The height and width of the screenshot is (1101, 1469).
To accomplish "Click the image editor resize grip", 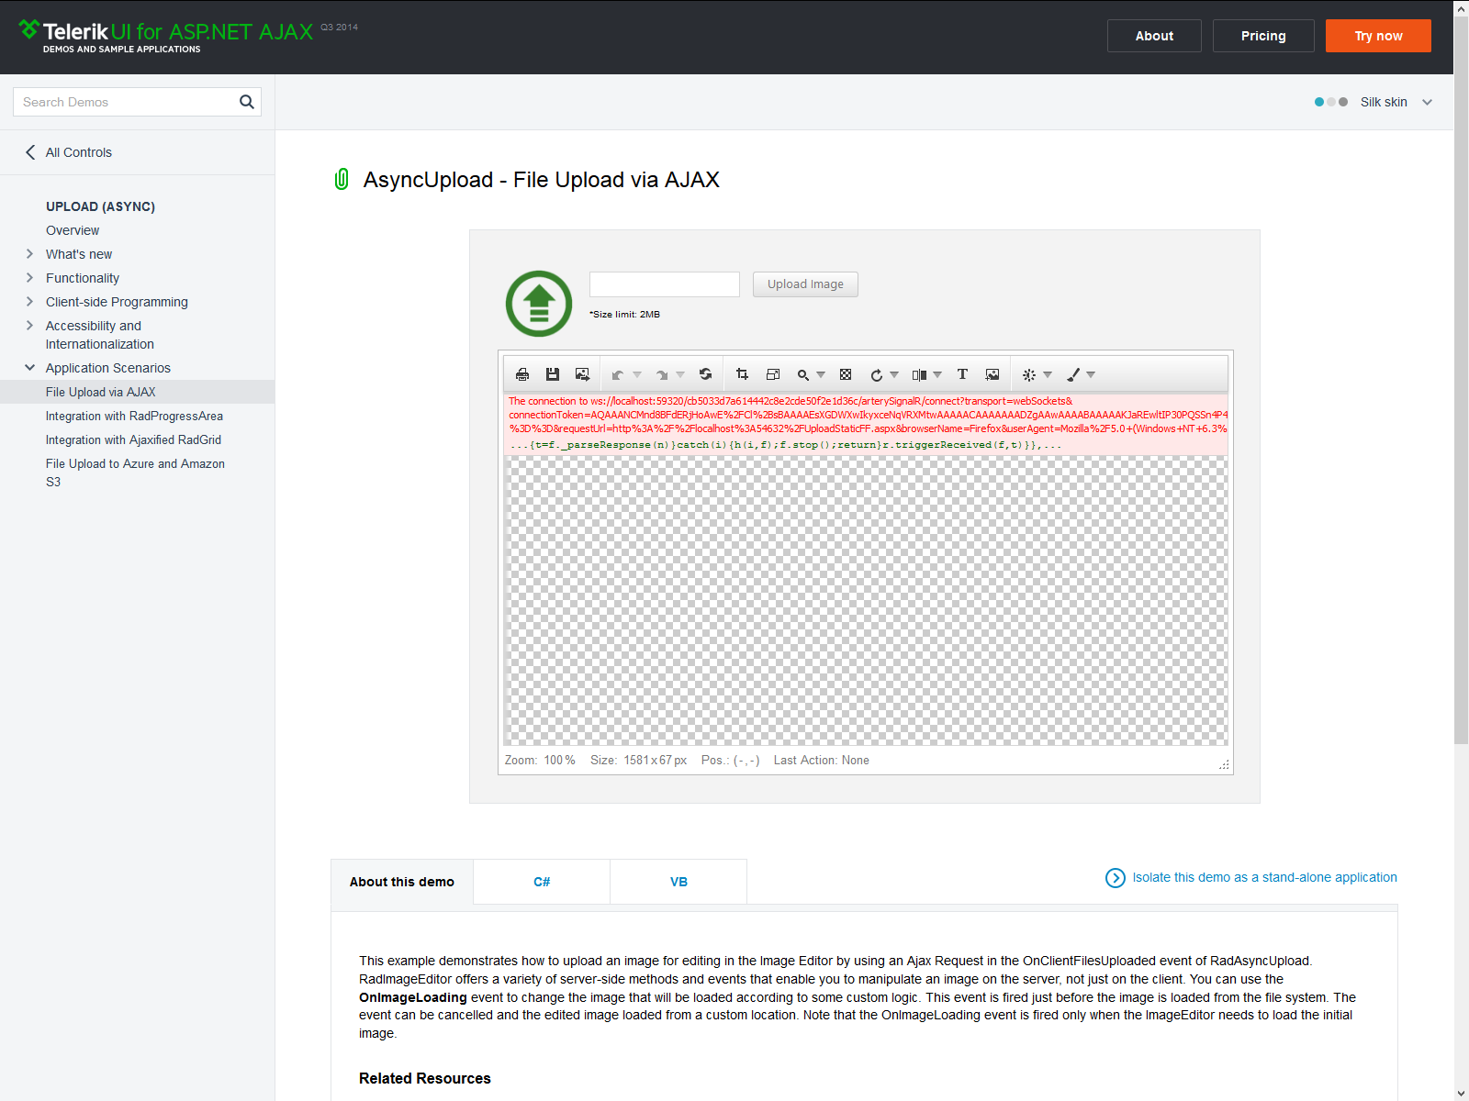I will [1224, 764].
